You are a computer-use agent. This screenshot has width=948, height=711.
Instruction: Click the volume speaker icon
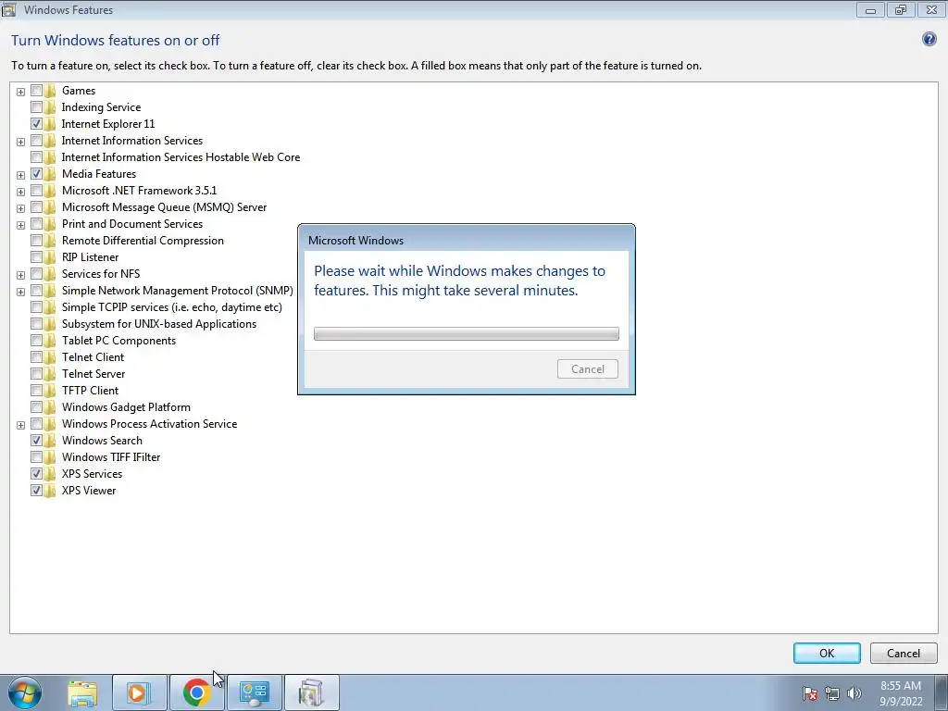(854, 693)
